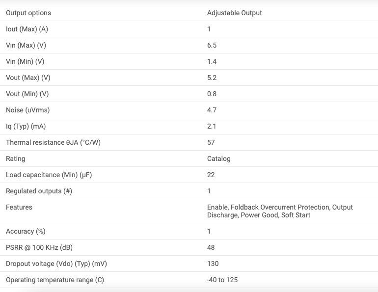This screenshot has width=378, height=292.
Task: Select the PSRR value 48
Action: click(211, 247)
